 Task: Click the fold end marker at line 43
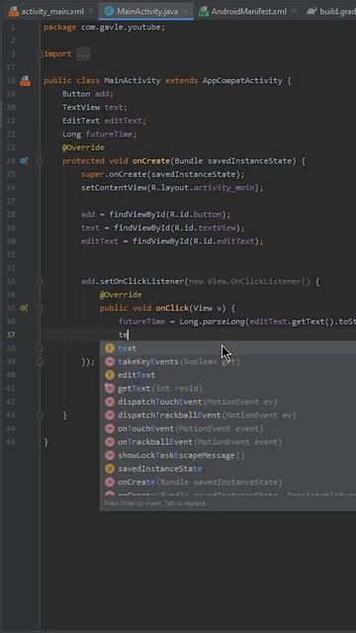tap(40, 415)
